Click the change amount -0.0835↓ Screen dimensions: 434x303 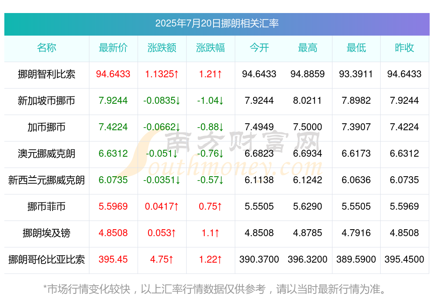[162, 101]
